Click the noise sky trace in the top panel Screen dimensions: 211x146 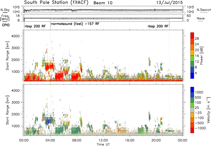[x=103, y=10]
